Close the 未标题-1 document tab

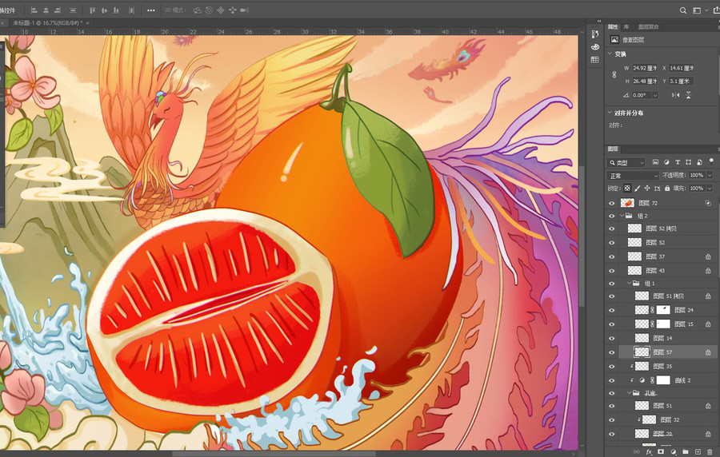click(x=87, y=23)
